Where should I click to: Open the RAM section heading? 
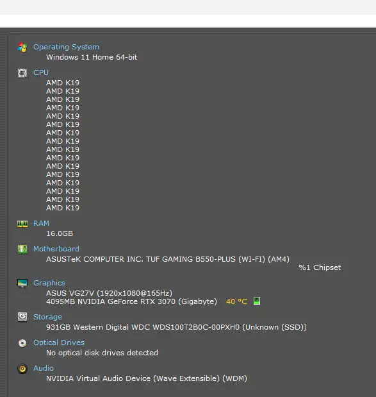click(41, 223)
